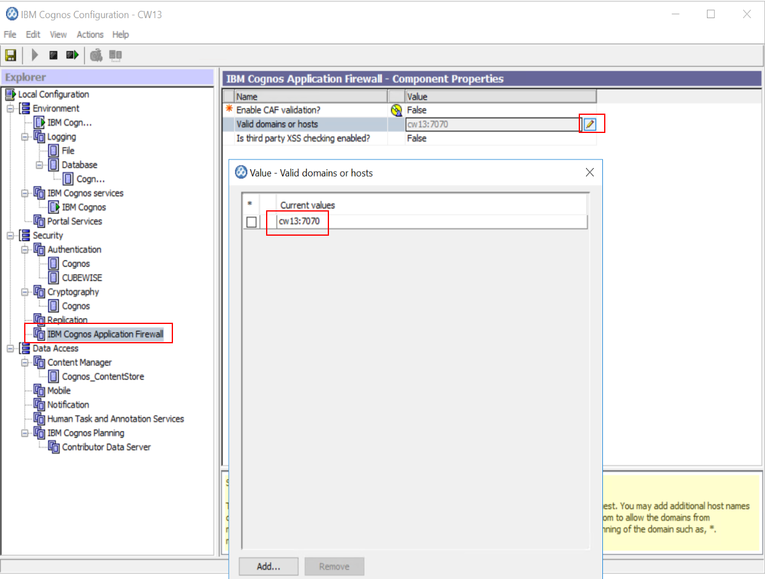Click the Test configuration toolbar icon

click(x=96, y=56)
